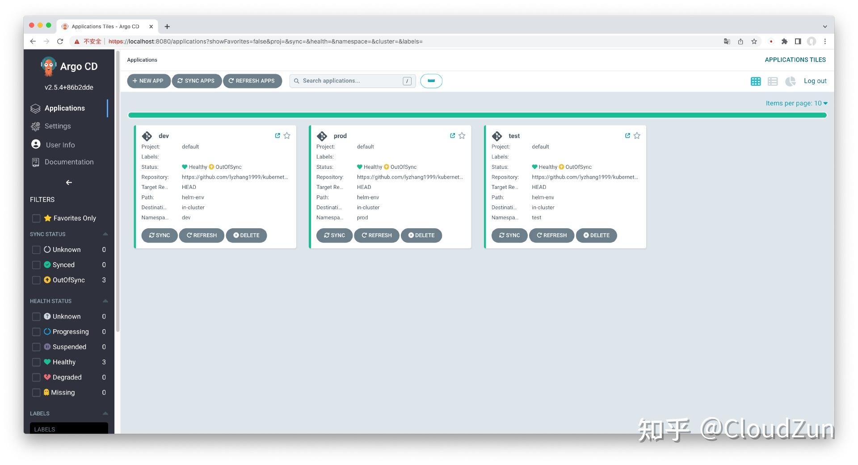The width and height of the screenshot is (858, 465).
Task: Click sidebar vertical scrollbar
Action: pos(118,192)
